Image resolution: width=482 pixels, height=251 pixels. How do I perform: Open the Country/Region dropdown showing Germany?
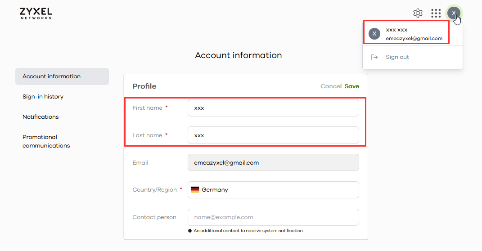click(273, 190)
